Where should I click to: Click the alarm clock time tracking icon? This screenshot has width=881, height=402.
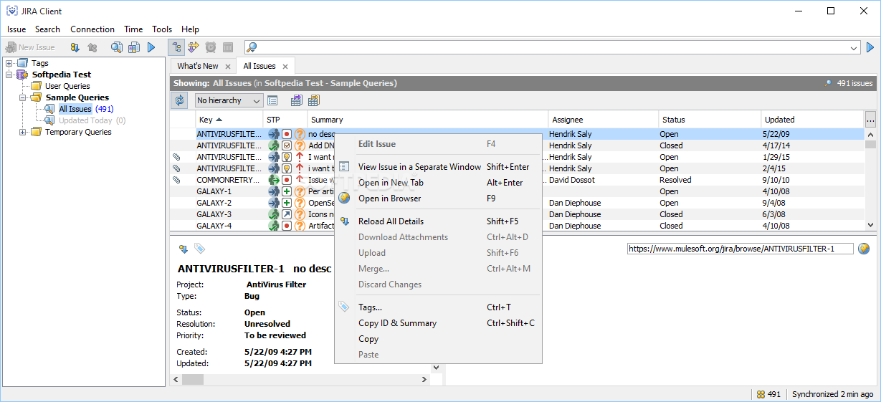[211, 47]
